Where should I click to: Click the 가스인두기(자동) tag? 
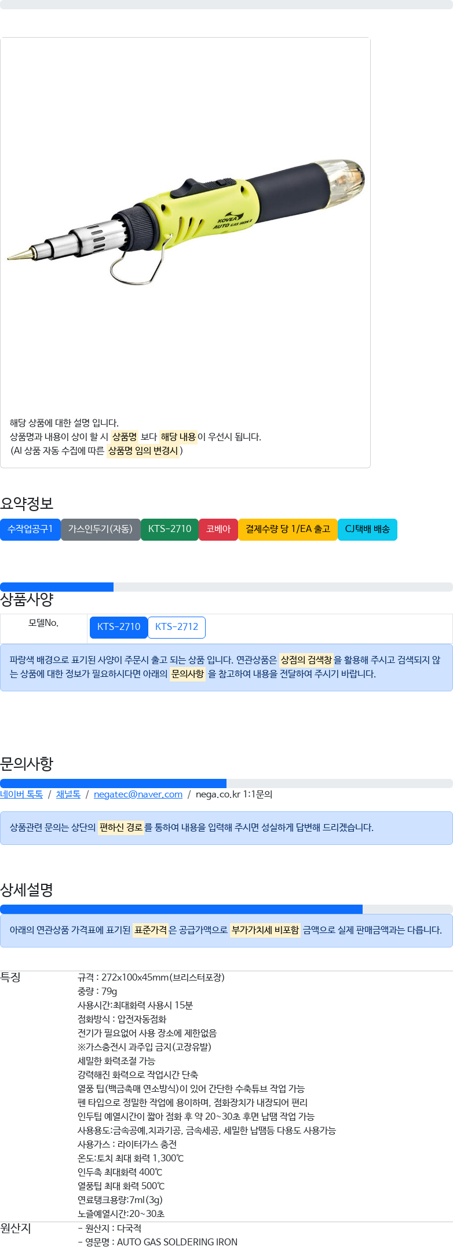[101, 529]
